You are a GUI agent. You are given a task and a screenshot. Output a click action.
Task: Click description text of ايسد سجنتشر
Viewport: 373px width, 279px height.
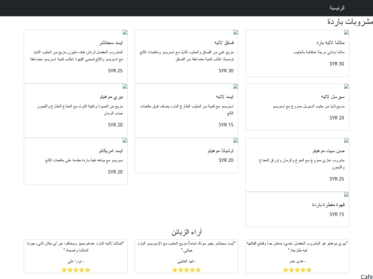[x=77, y=56]
